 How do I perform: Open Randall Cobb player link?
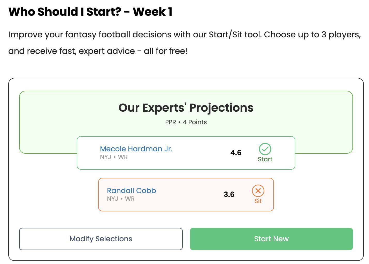coord(131,191)
